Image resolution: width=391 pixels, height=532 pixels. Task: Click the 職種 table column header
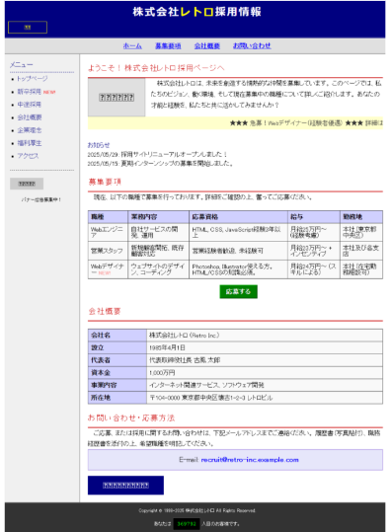108,217
